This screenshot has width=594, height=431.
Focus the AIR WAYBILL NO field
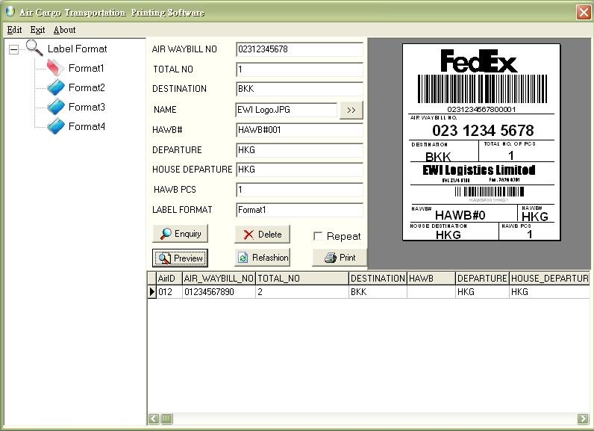299,49
